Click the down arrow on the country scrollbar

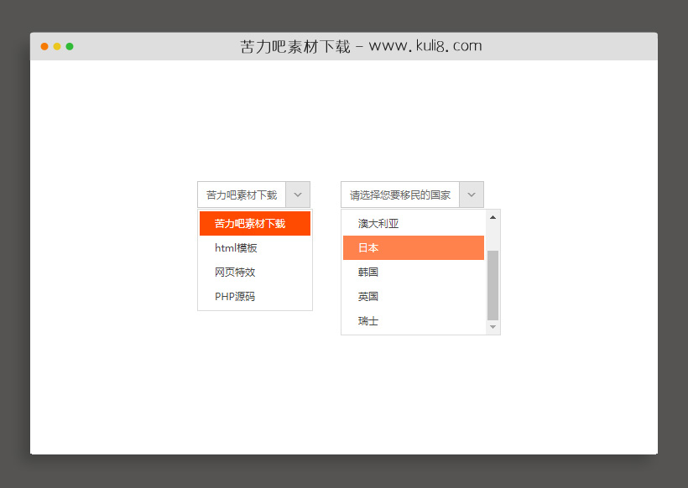[x=493, y=327]
